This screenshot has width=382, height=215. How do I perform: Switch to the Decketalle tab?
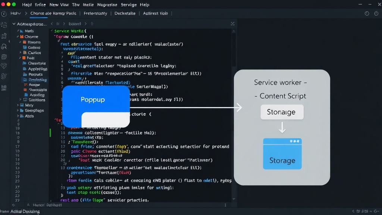click(125, 13)
